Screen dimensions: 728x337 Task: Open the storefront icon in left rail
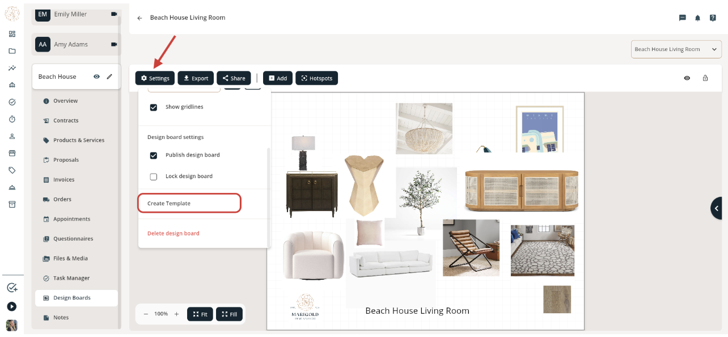(x=12, y=153)
